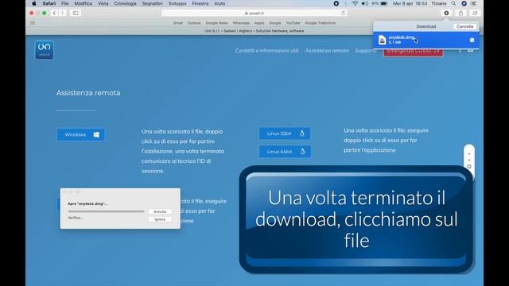This screenshot has height=286, width=509.
Task: Click the screen recording status icon
Action: [x=336, y=3]
